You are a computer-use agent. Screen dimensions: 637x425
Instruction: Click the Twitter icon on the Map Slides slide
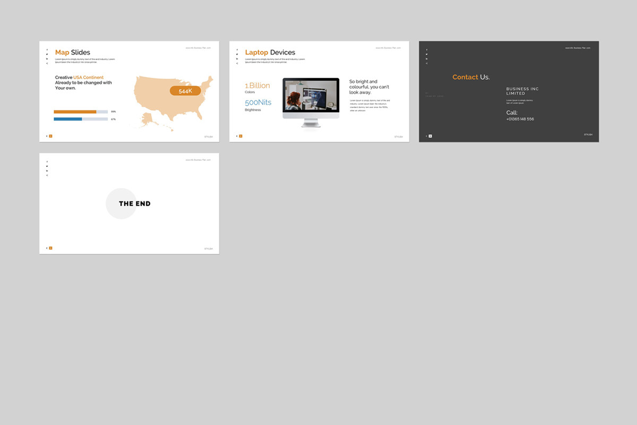pos(47,54)
